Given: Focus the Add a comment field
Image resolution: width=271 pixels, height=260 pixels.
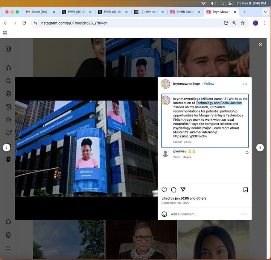Looking at the screenshot, I should point(204,214).
